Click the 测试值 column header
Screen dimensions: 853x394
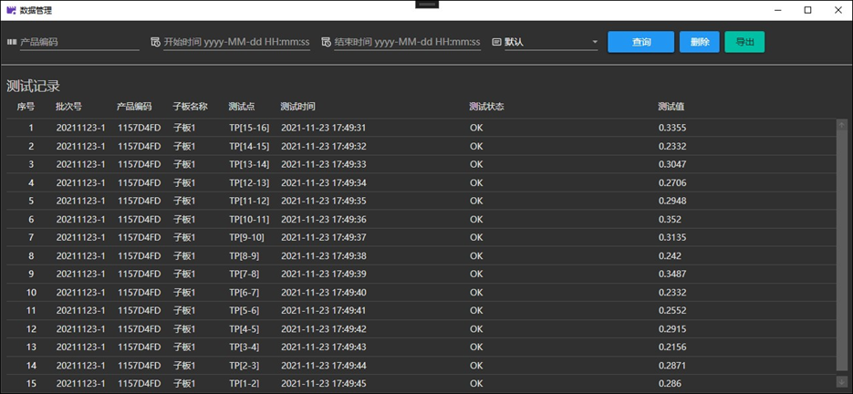click(671, 107)
